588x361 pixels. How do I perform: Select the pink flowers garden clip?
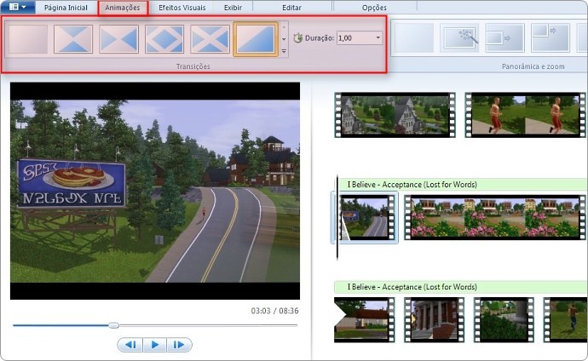coord(495,218)
